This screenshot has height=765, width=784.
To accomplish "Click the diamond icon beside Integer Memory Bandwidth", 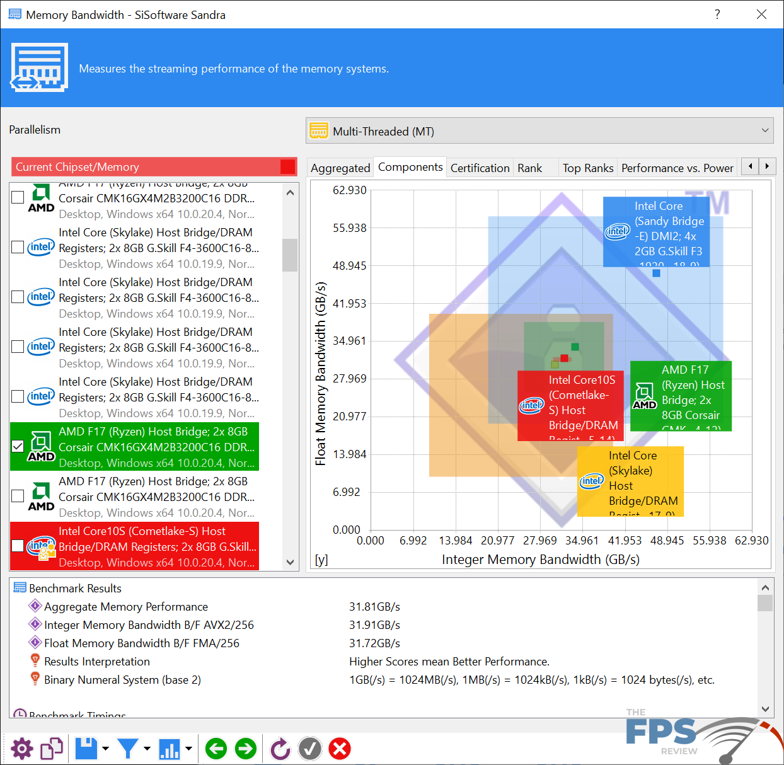I will tap(35, 624).
